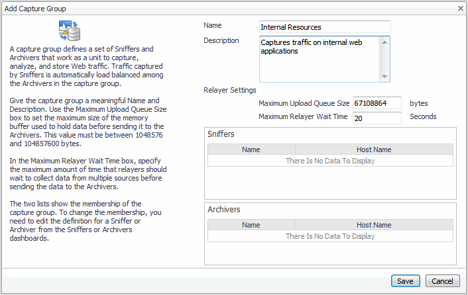468x295 pixels.
Task: Sort Sniffers table by Host Name column
Action: click(374, 149)
